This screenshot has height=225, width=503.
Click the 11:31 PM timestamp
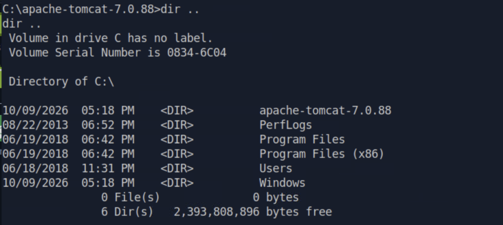click(108, 168)
